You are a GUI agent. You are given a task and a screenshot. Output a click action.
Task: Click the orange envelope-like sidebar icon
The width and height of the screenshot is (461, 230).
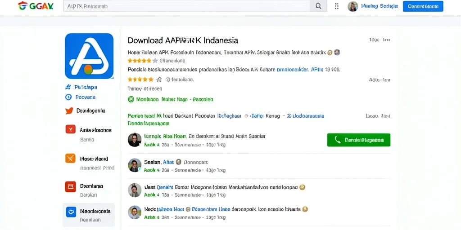[70, 158]
